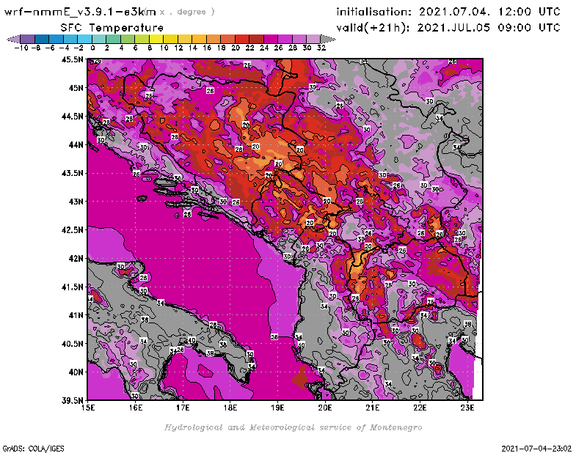This screenshot has height=453, width=587.
Task: Select the green legend swatch between 2 and 4
Action: point(114,39)
